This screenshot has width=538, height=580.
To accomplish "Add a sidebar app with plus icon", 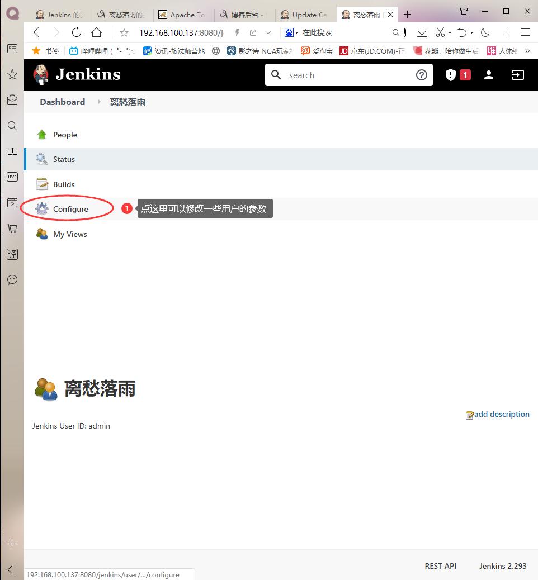I will (x=12, y=544).
